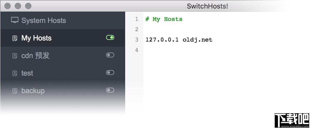Click line number 2 in gutter

coord(137,29)
